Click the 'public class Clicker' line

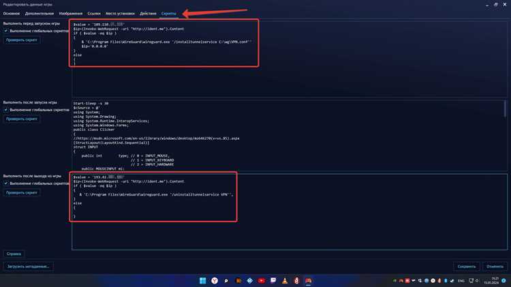pyautogui.click(x=94, y=130)
